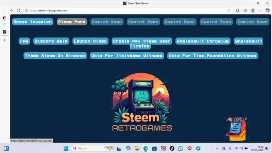Open browser extensions icon
Image resolution: width=272 pixels, height=153 pixels.
pos(238,10)
